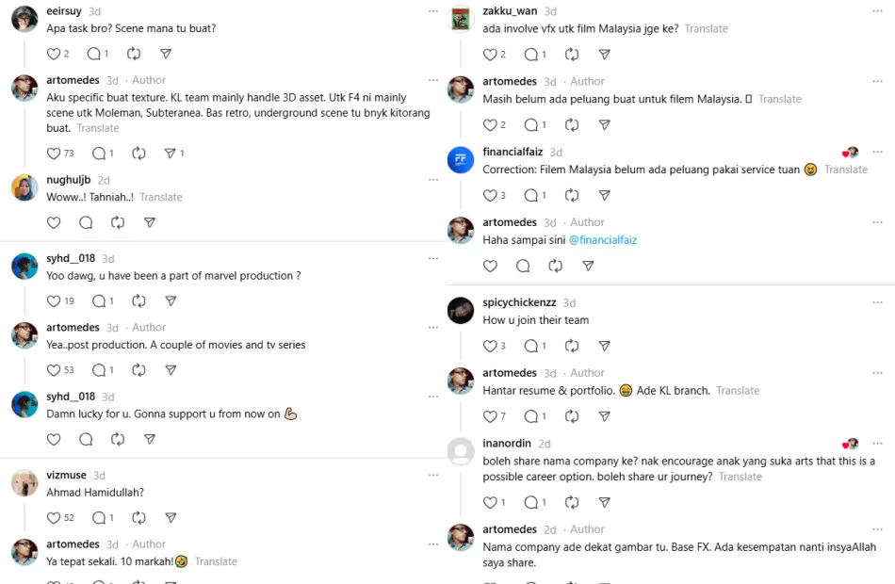Open more options for zakku_wan's comment
Viewport: 895px width, 584px height.
877,11
